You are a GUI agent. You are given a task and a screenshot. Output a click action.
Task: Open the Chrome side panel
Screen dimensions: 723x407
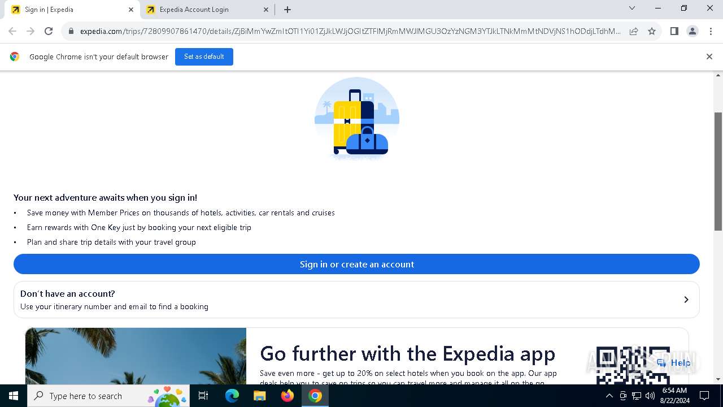674,31
